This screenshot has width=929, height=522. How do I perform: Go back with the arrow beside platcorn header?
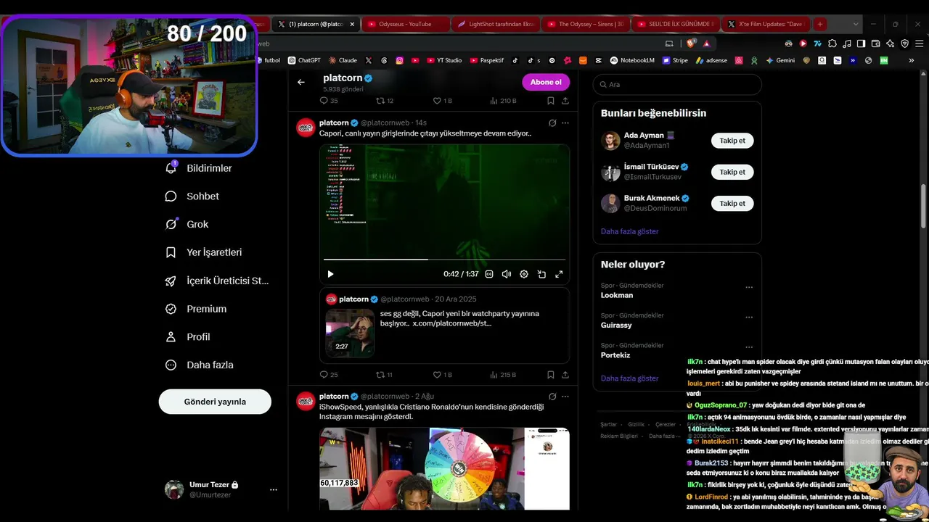301,82
